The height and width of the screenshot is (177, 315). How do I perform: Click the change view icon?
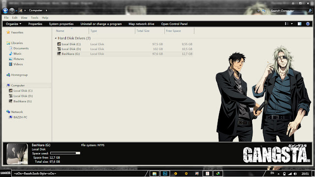[x=286, y=24]
